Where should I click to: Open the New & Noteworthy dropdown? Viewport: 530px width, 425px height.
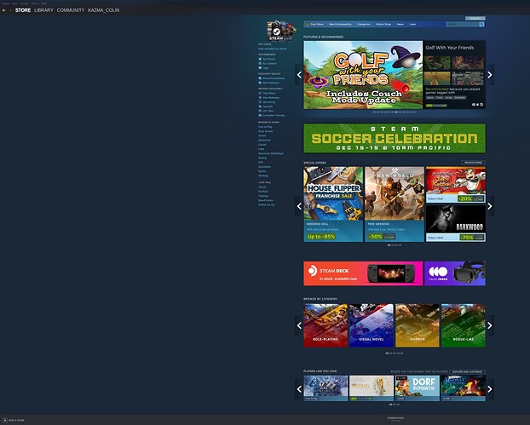[340, 25]
